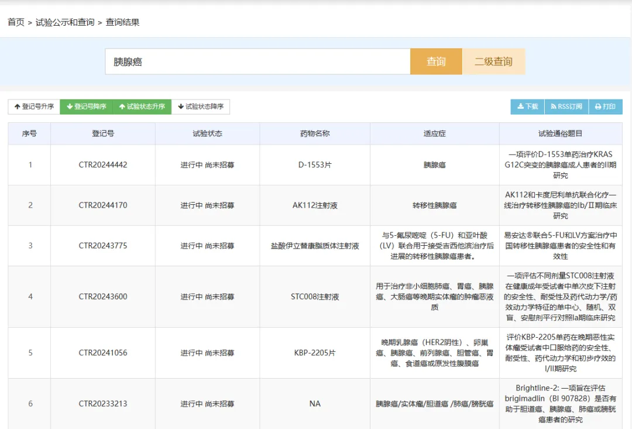Open registration CTR20241056

(x=103, y=353)
